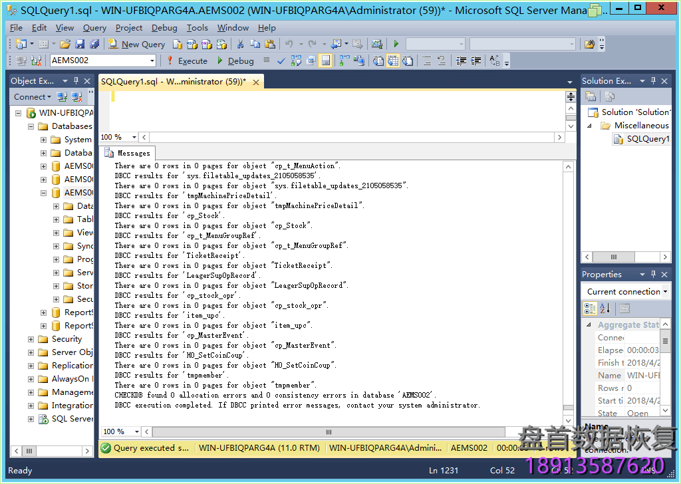Comment out selected lines icon
The height and width of the screenshot is (484, 681).
(427, 60)
